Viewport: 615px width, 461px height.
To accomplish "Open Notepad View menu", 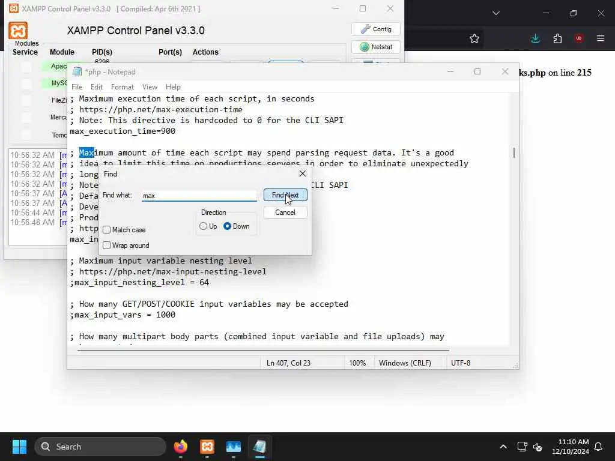I will point(150,86).
